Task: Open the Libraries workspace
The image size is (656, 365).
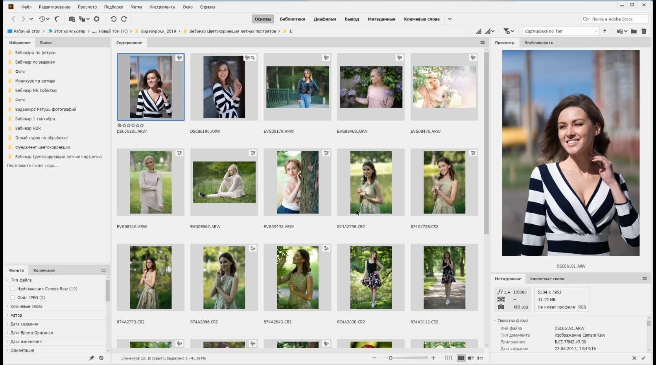Action: pyautogui.click(x=292, y=19)
